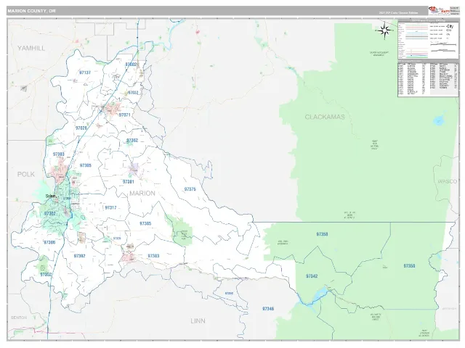The height and width of the screenshot is (348, 465).
Task: Click the map legend panel
Action: [428, 40]
